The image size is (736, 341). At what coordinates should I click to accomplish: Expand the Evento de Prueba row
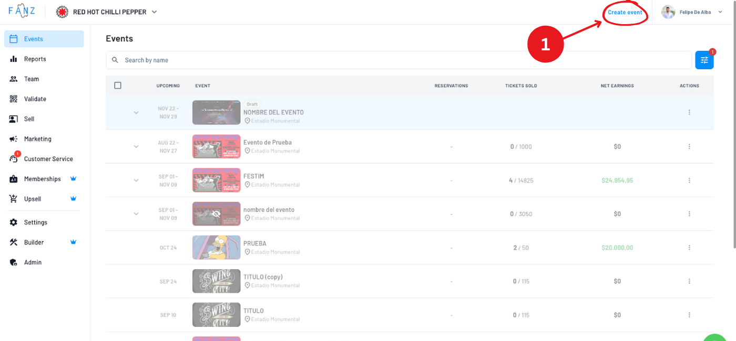pos(136,146)
